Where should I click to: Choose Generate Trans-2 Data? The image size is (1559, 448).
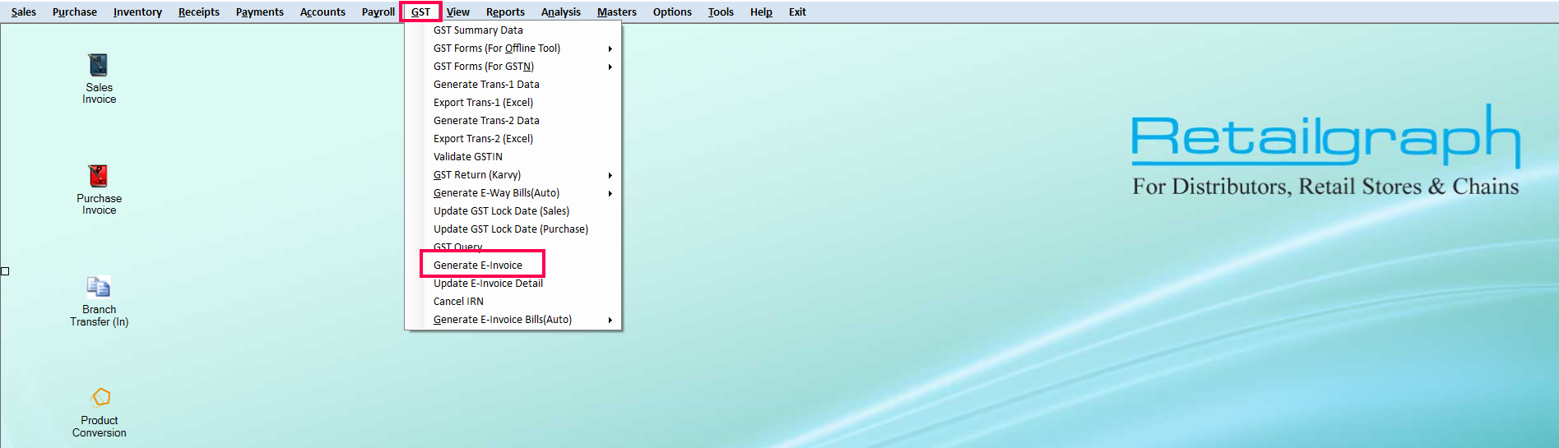513,121
